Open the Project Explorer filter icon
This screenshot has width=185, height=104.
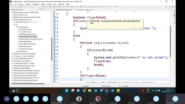[x=43, y=9]
